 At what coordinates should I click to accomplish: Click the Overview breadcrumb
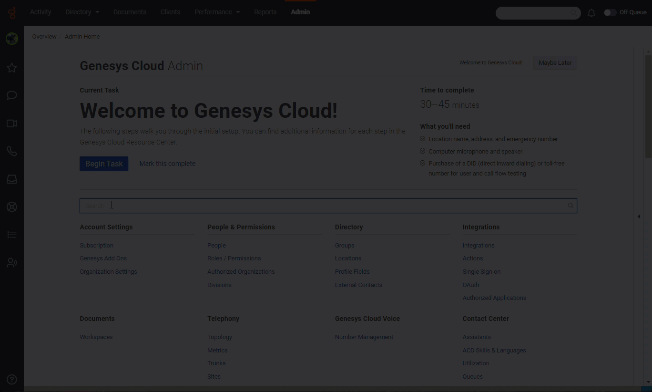44,37
